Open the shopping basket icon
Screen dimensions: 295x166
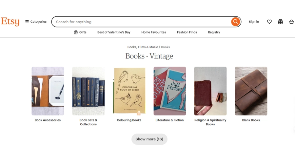coord(291,22)
